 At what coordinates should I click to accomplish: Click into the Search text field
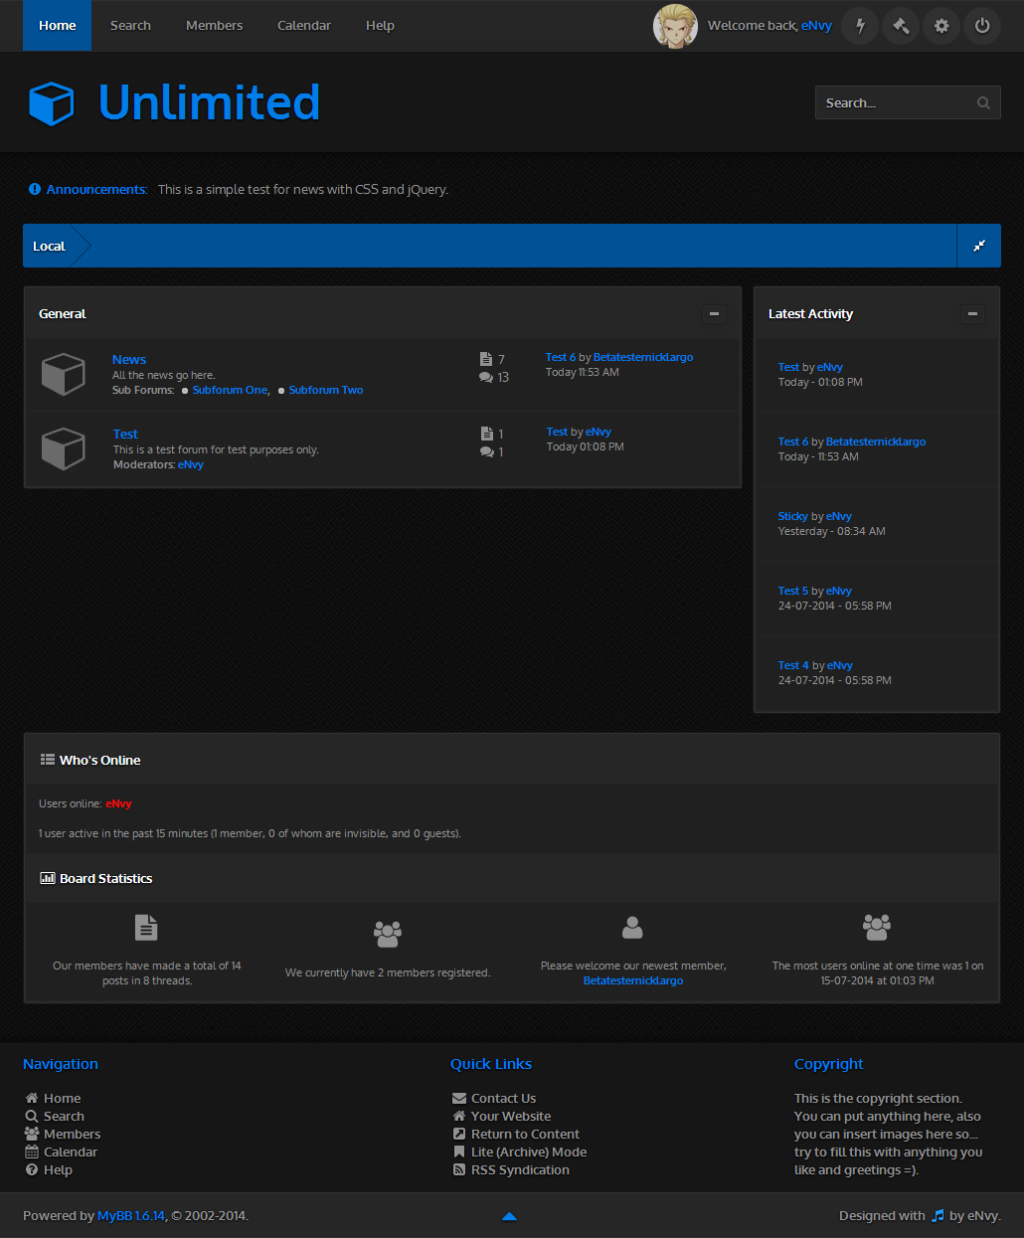[893, 103]
